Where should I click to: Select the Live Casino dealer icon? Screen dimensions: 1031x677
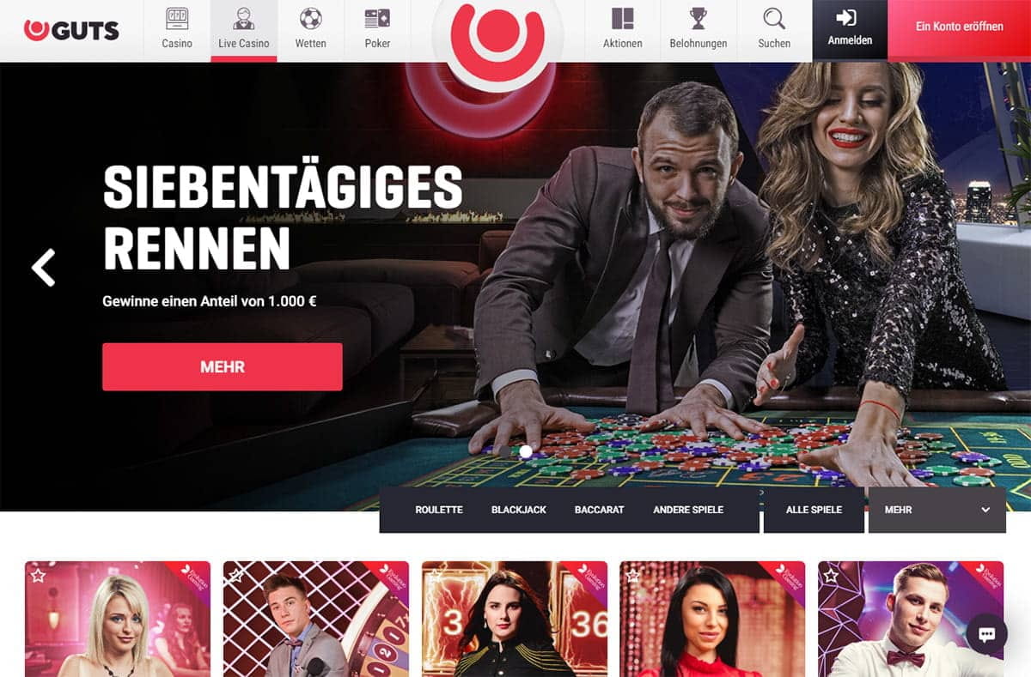pyautogui.click(x=244, y=19)
